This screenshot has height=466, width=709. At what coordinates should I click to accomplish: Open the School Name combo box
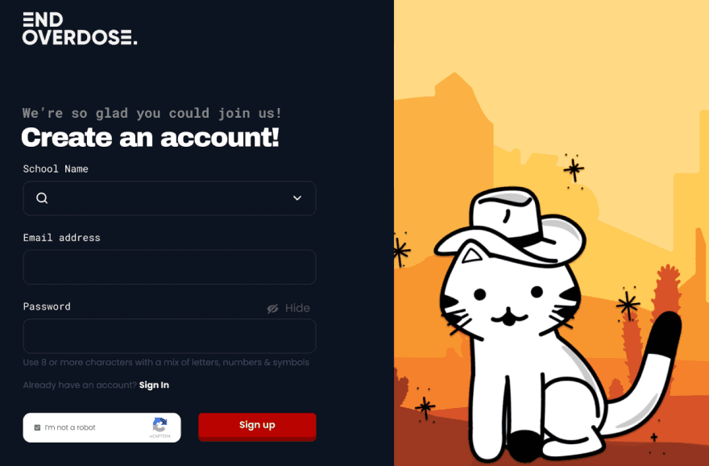(x=169, y=198)
